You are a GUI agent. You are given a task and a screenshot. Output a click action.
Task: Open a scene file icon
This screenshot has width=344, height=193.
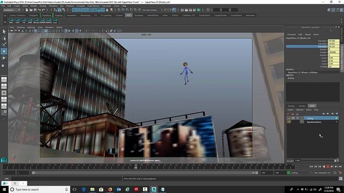pyautogui.click(x=31, y=10)
